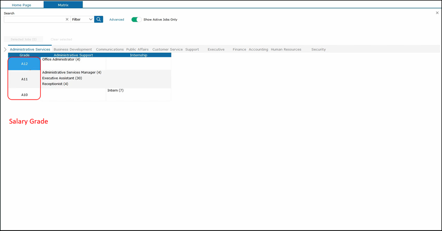Close the Matrix panel with X
Screen dimensions: 442x231
pyautogui.click(x=437, y=13)
